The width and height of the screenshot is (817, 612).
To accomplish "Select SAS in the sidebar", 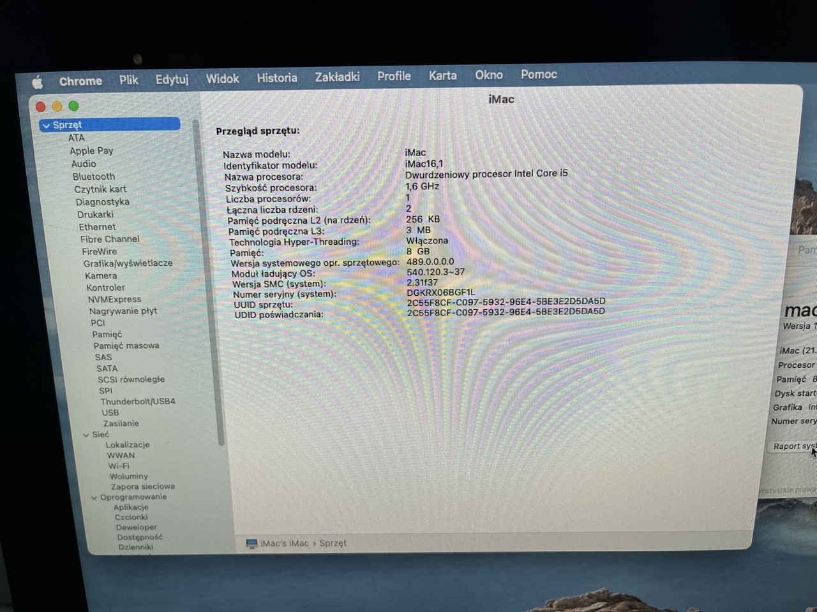I will click(103, 358).
